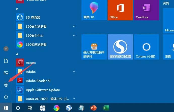Expand the Adobe folder chevron
This screenshot has width=174, height=112.
[x=74, y=72]
